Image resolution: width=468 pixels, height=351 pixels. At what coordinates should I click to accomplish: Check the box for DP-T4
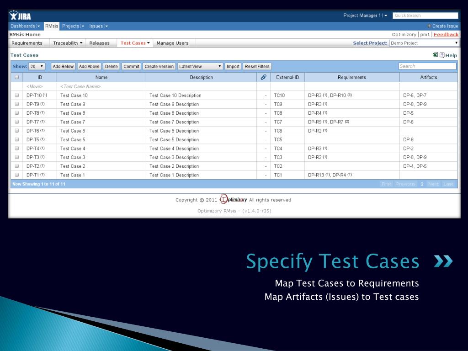(x=17, y=149)
